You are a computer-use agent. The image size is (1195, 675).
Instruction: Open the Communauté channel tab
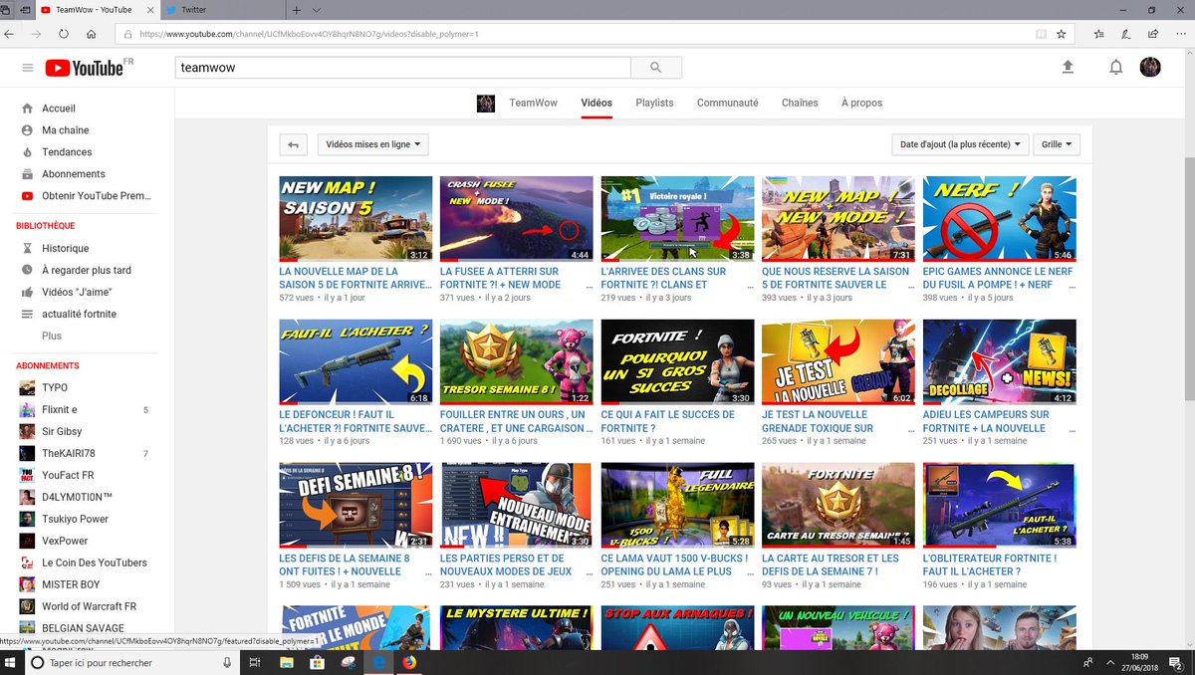point(727,103)
